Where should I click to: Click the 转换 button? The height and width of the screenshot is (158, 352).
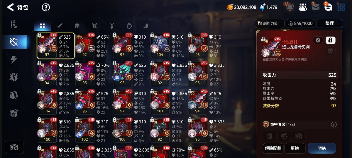pyautogui.click(x=322, y=148)
